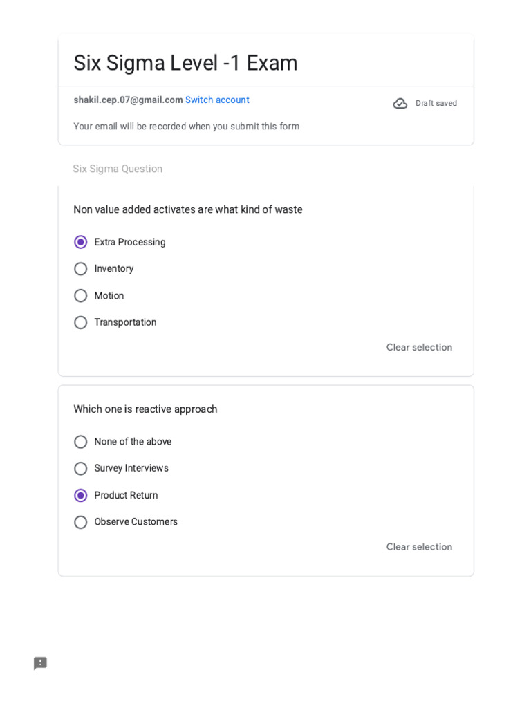Select the Product Return radio option
Image resolution: width=531 pixels, height=708 pixels.
coord(81,496)
